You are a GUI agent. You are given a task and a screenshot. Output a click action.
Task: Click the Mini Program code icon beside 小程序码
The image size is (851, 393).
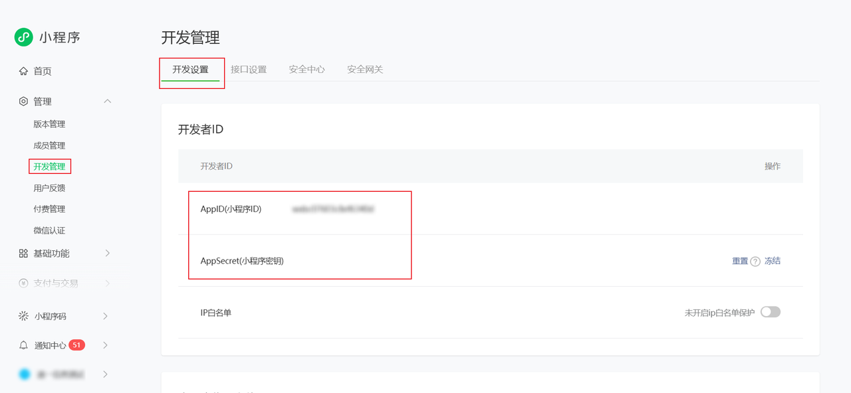click(x=23, y=316)
